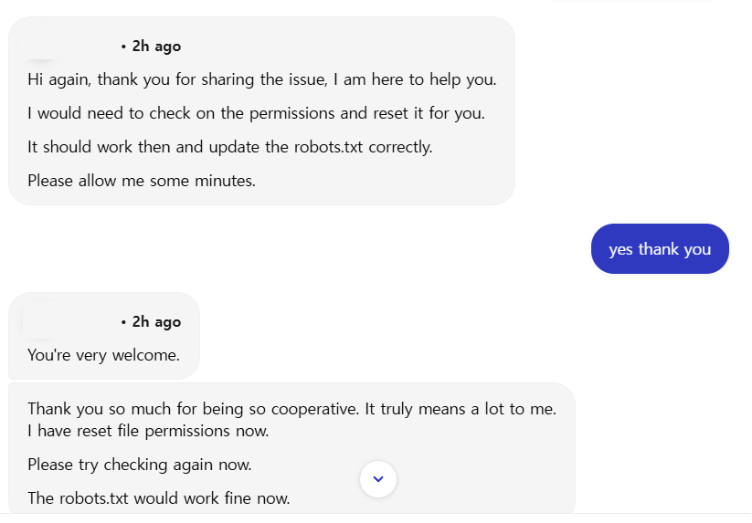This screenshot has height=523, width=752.
Task: Click the "Please allow me some minutes." line
Action: [x=142, y=181]
